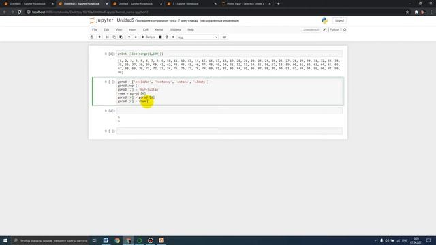The image size is (436, 245).
Task: Open the command palette keyboard icon
Action: tap(224, 37)
